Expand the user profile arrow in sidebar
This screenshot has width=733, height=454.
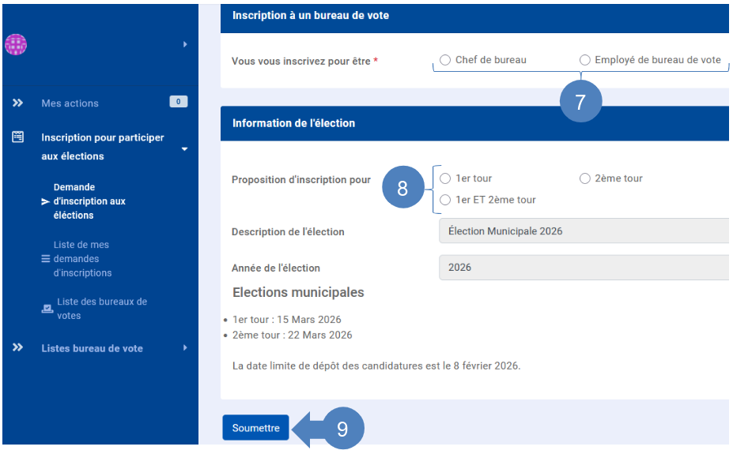(x=185, y=44)
